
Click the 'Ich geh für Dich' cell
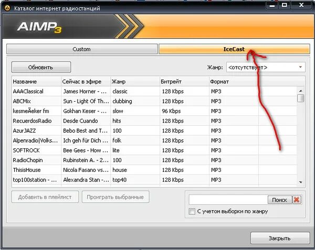(x=86, y=140)
